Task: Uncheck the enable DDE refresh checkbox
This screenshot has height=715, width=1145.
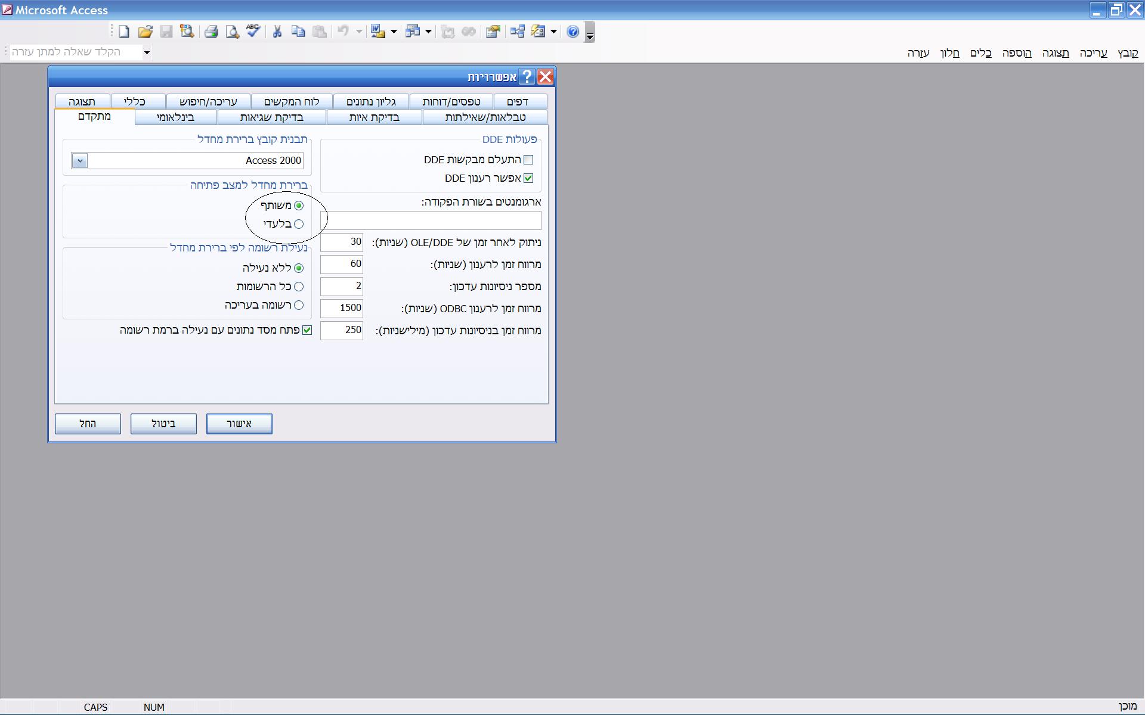Action: pos(528,178)
